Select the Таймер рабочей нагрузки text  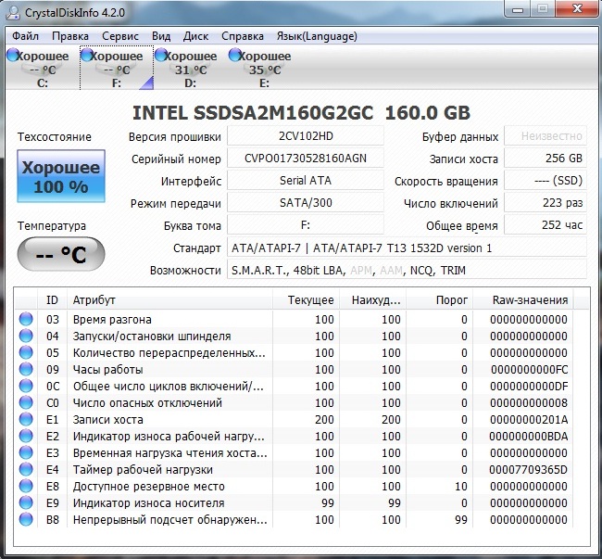pos(143,470)
